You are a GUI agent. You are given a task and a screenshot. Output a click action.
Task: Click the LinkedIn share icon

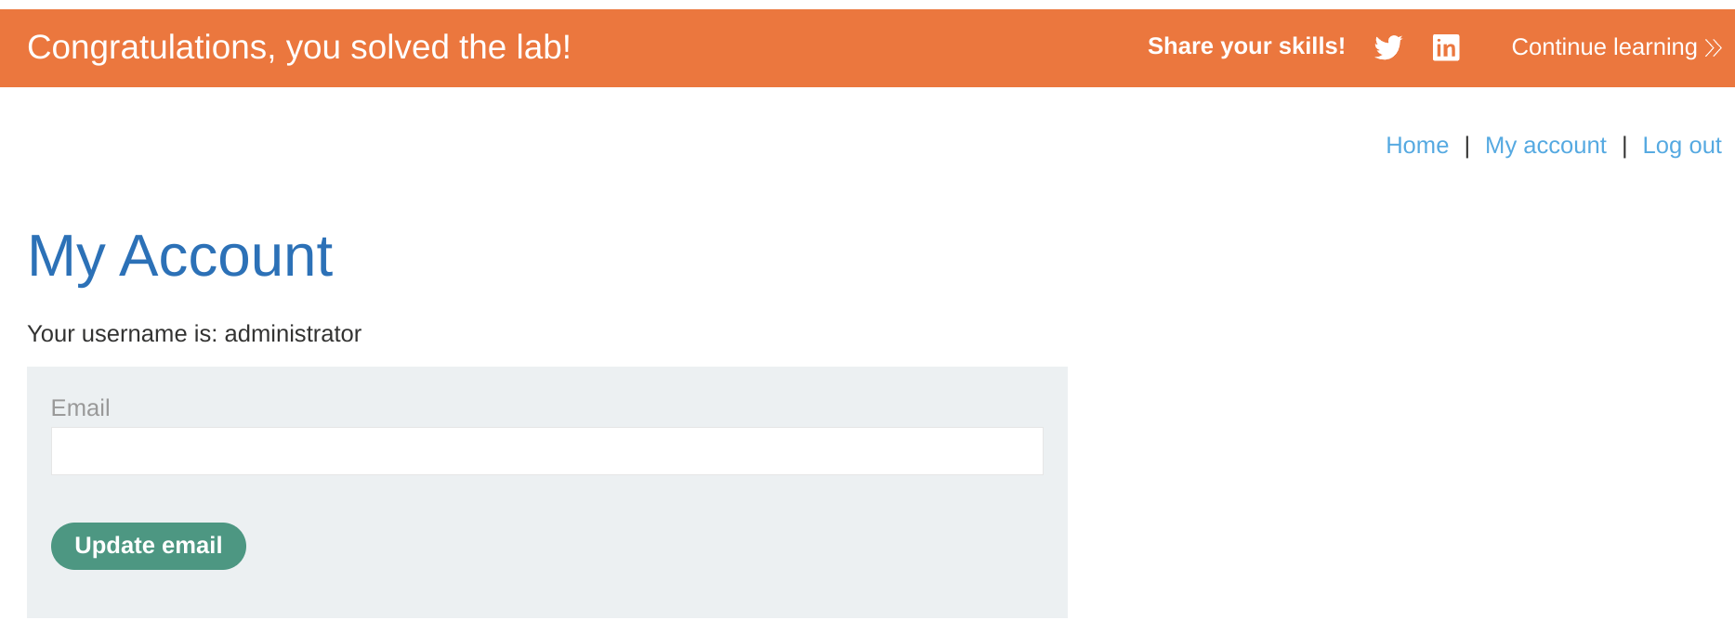[x=1445, y=47]
